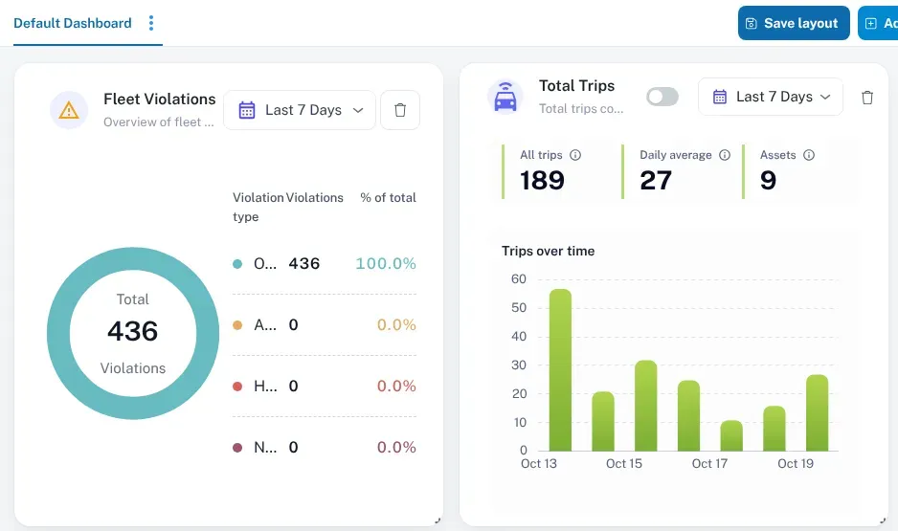Click the red legend dot in the H... row
Image resolution: width=898 pixels, height=531 pixels.
[x=237, y=387]
